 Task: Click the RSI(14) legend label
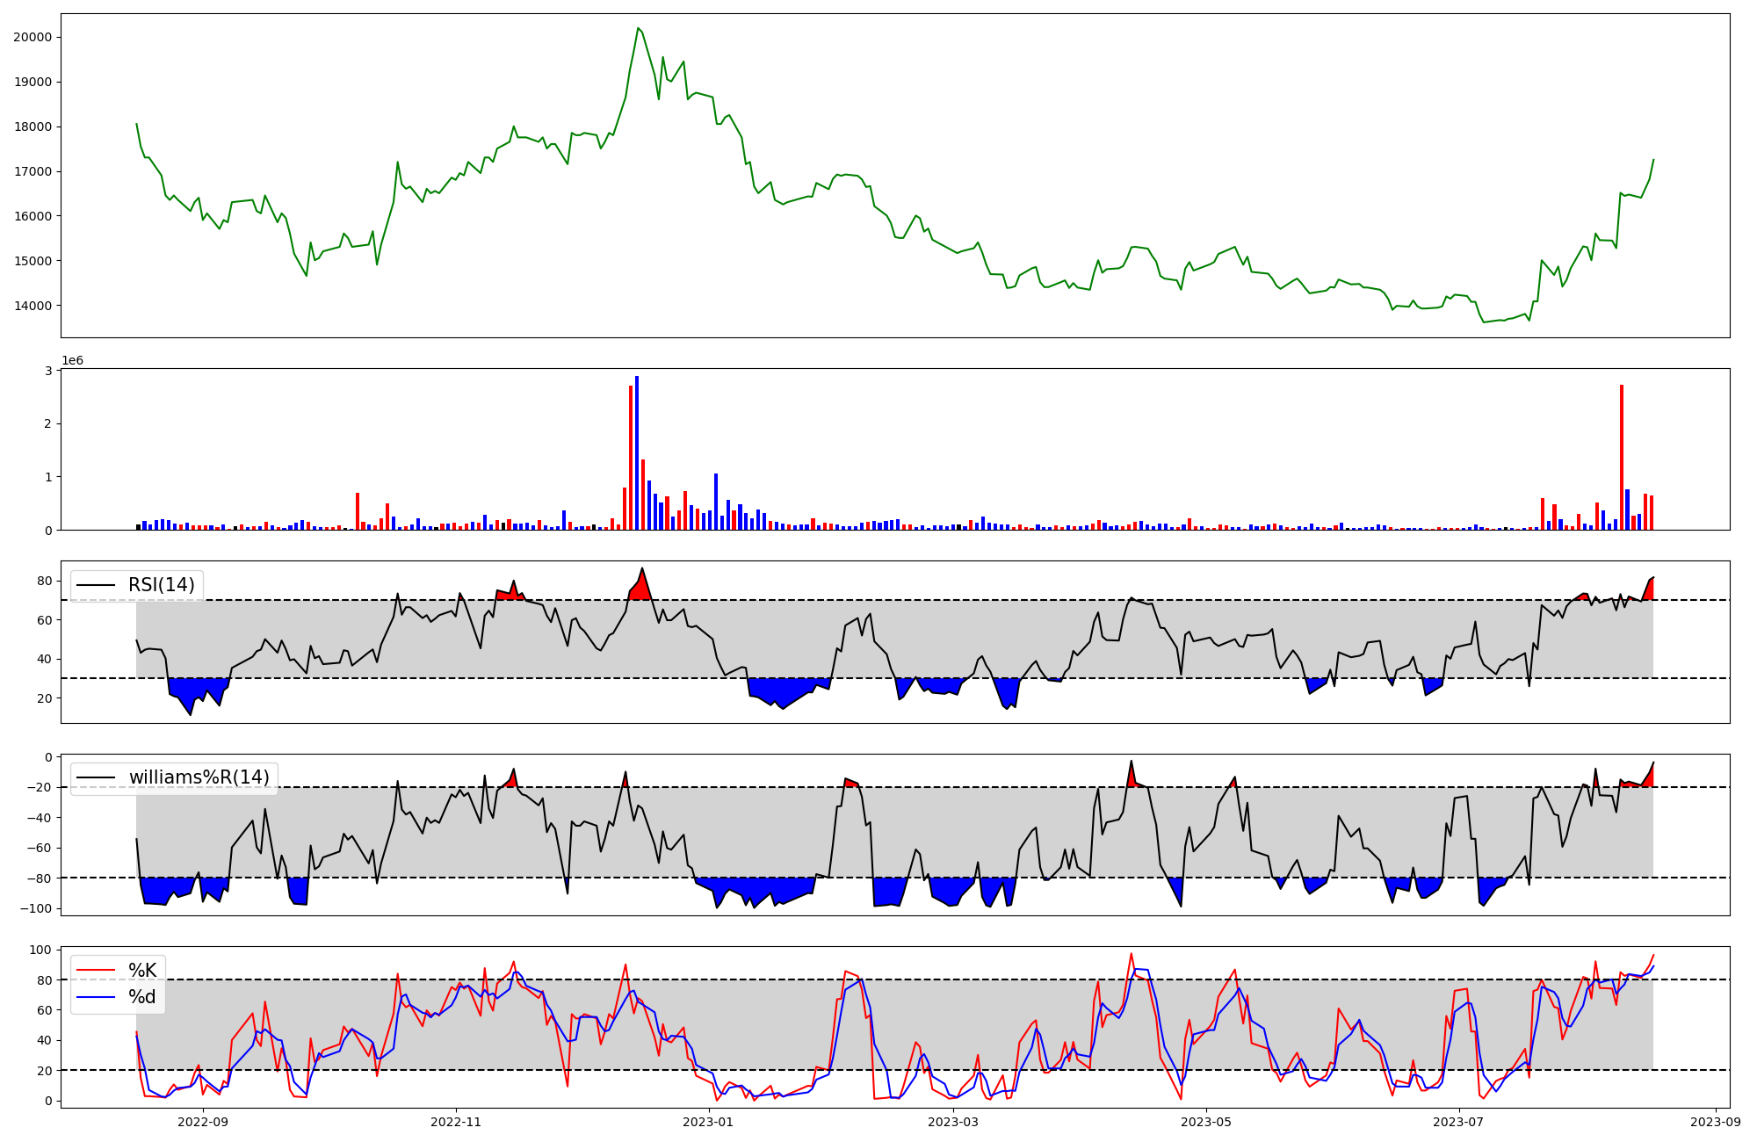tap(162, 585)
